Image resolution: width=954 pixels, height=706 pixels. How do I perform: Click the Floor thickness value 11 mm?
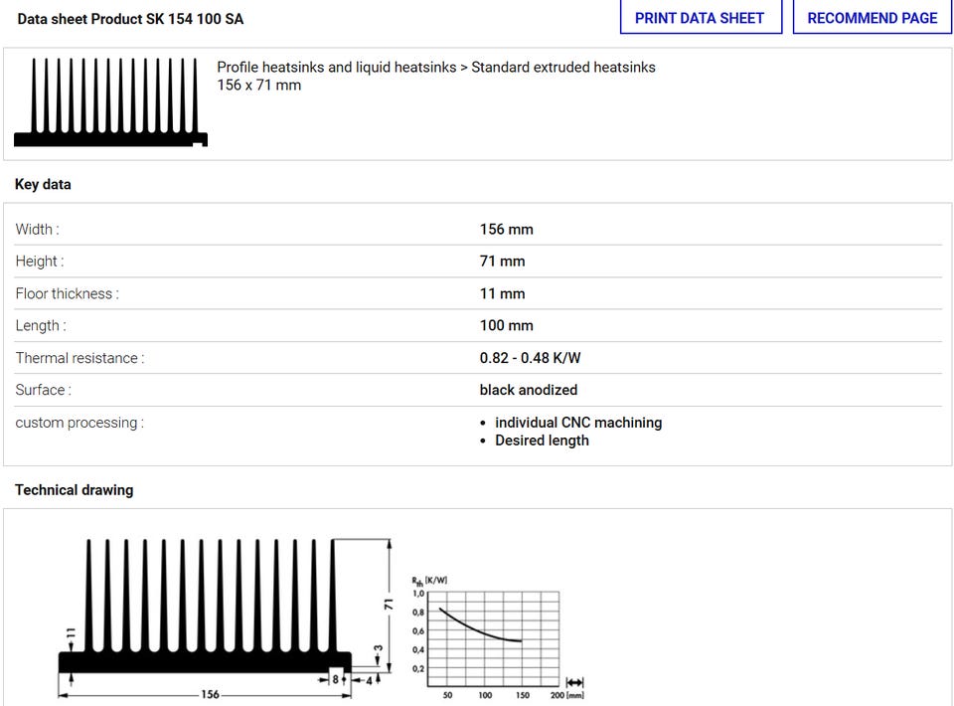502,294
